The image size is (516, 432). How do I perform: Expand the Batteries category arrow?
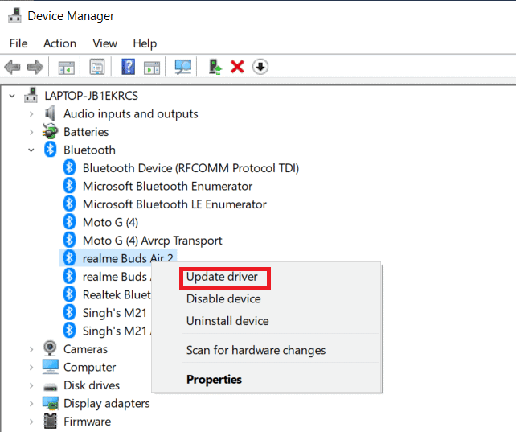pos(31,132)
